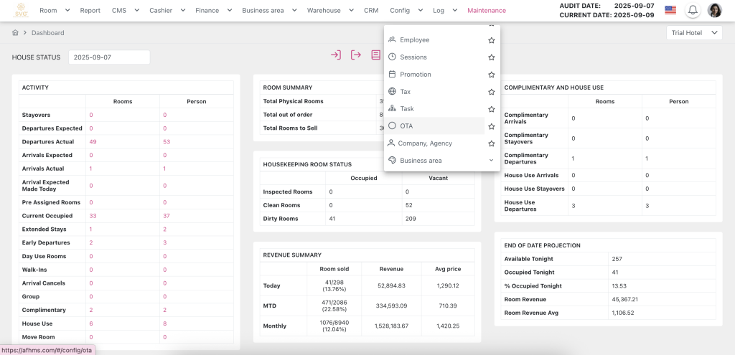Toggle favorite star for Tax
The height and width of the screenshot is (355, 735).
pos(491,92)
